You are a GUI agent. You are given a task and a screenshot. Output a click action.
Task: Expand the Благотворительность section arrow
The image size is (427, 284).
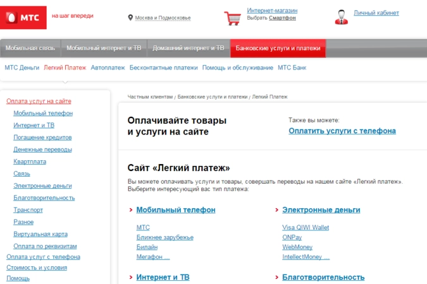(276, 277)
